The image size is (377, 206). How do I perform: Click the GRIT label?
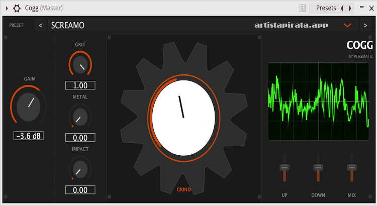tap(80, 45)
